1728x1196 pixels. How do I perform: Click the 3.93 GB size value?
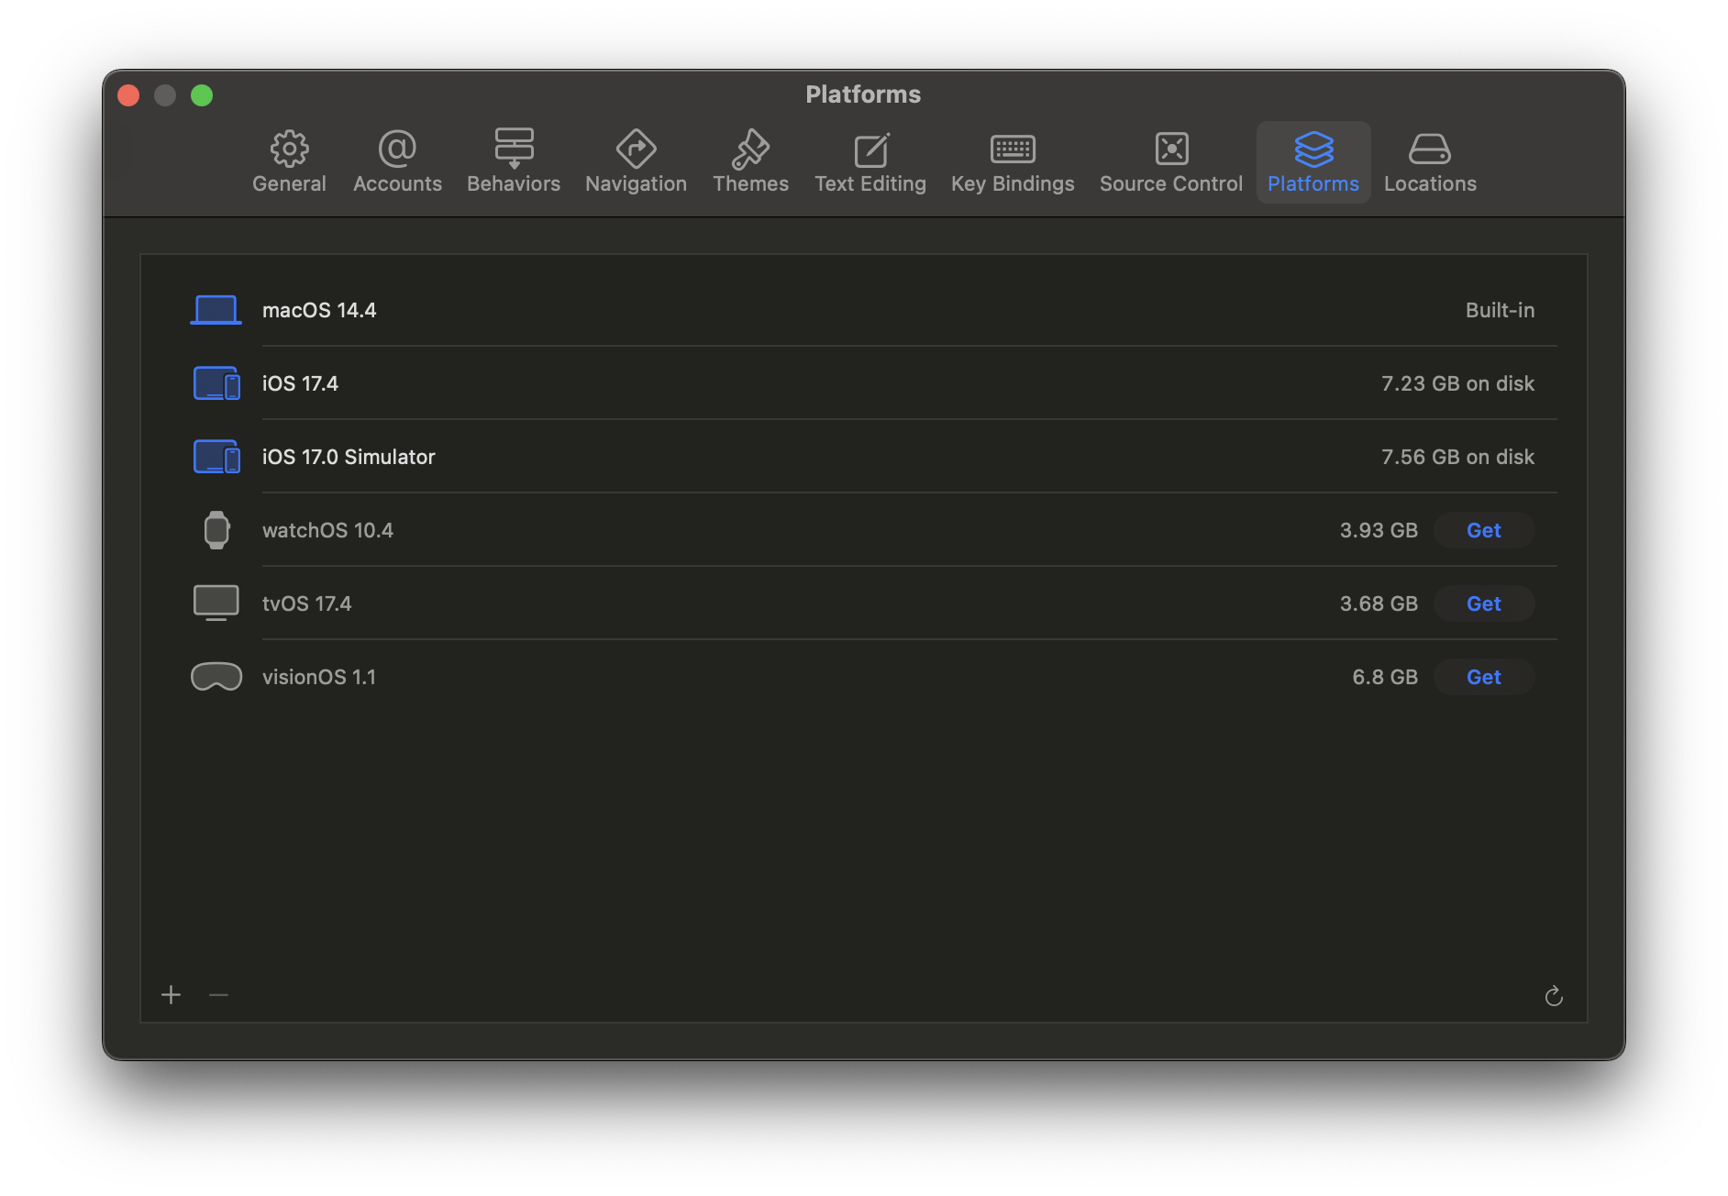coord(1379,530)
